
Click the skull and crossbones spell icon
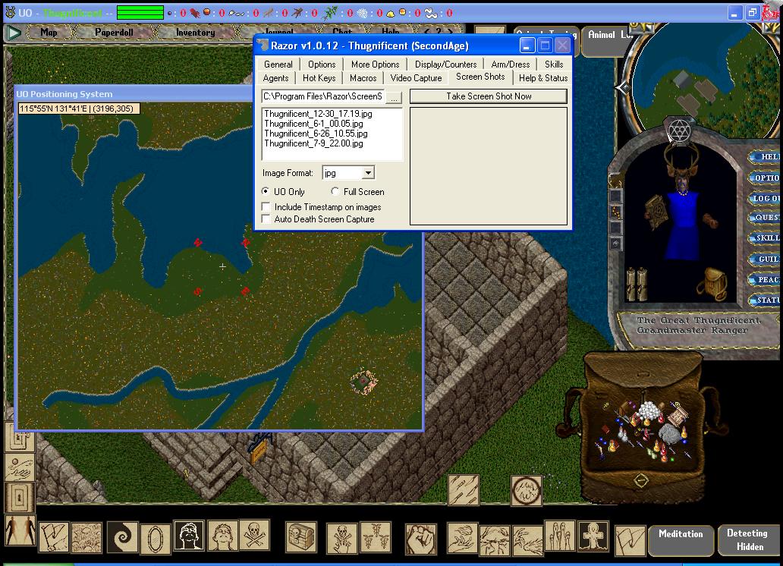coord(254,536)
